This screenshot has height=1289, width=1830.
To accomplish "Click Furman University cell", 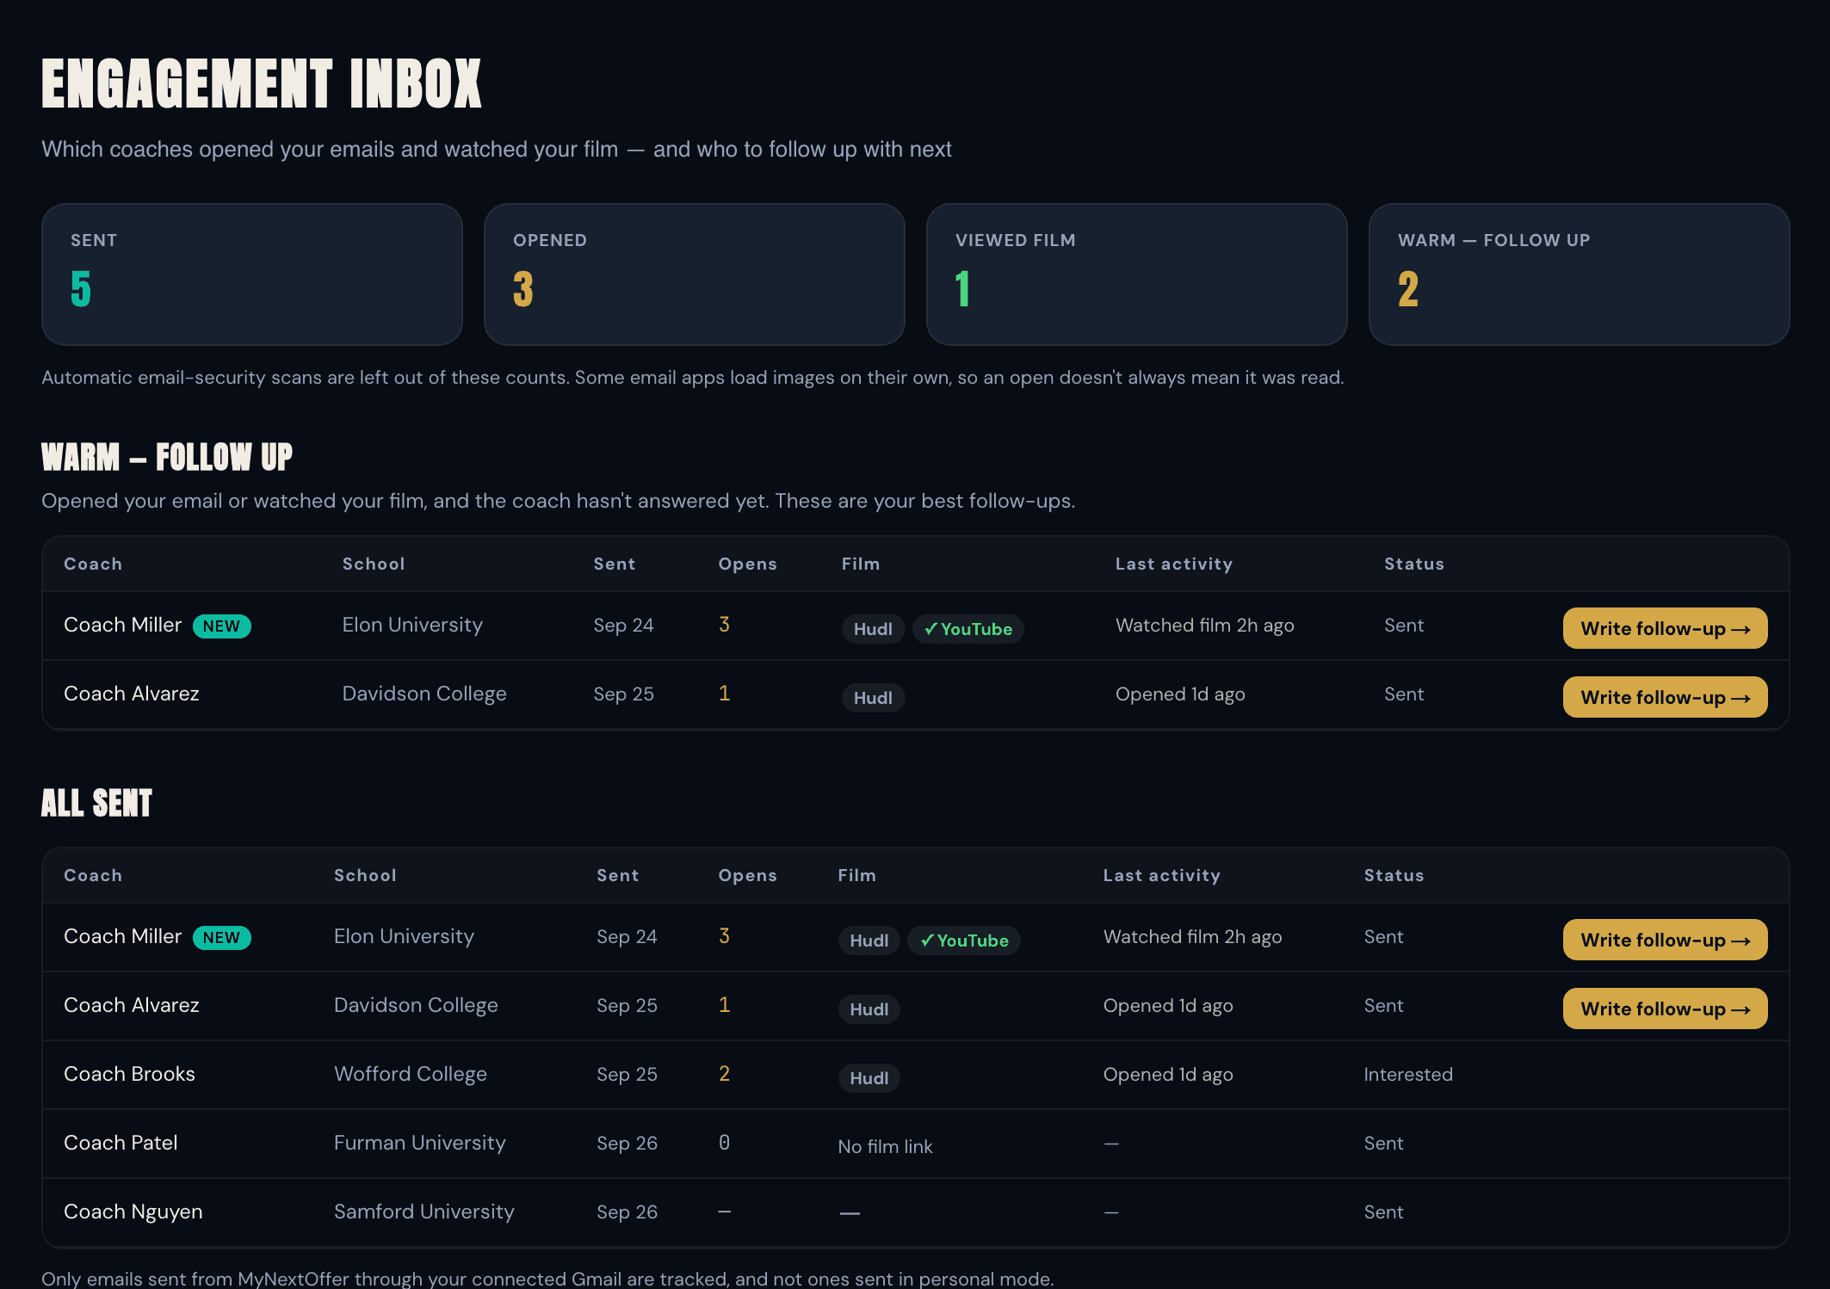I will point(420,1143).
